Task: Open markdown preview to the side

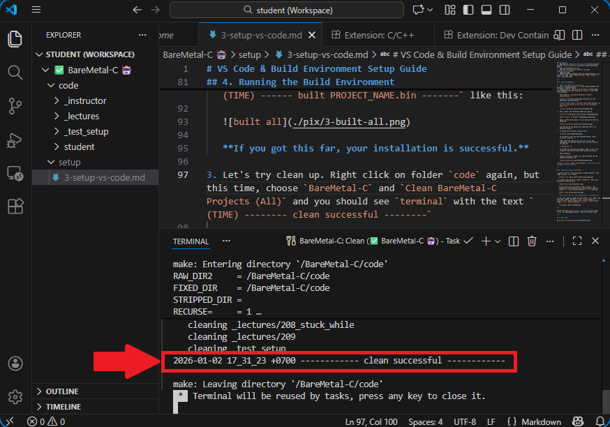Action: [559, 35]
